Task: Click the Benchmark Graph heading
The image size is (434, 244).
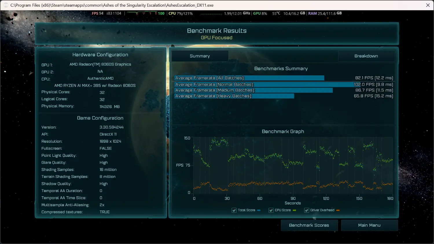Action: point(283,132)
